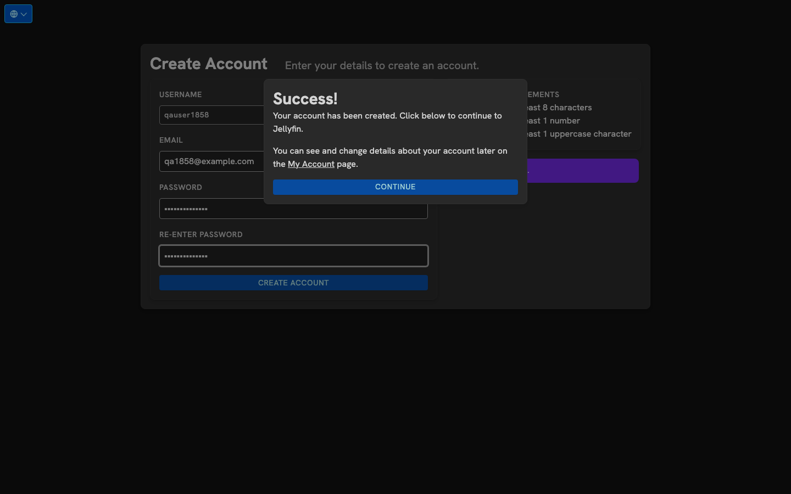This screenshot has height=494, width=791.
Task: Click "Your account has been created" message text
Action: click(387, 122)
